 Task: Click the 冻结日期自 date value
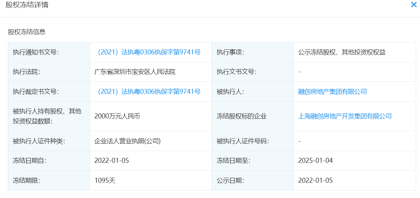[x=112, y=161]
